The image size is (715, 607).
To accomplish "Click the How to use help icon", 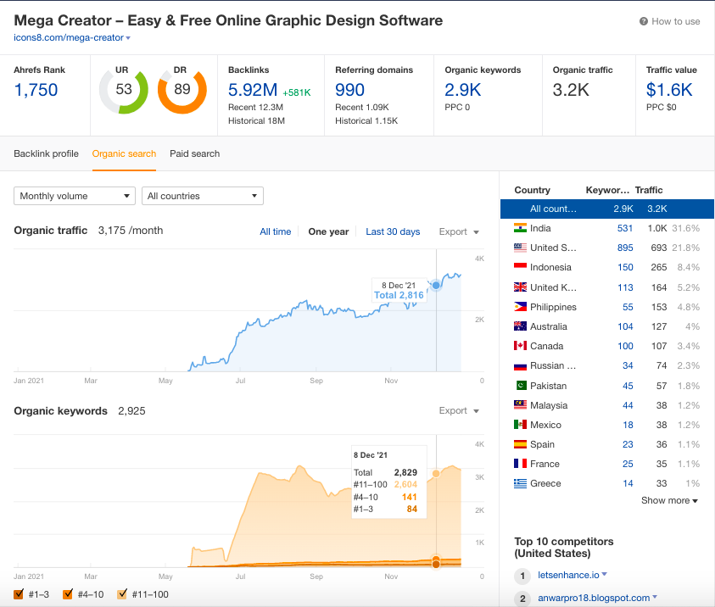I will (x=644, y=21).
